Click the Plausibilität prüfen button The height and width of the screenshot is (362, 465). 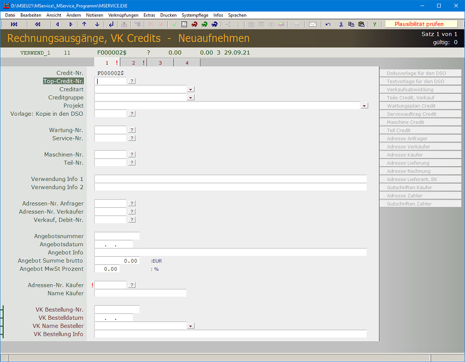(422, 24)
